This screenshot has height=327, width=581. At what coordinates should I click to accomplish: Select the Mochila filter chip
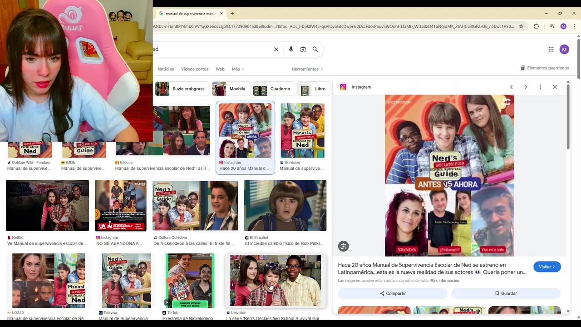(x=231, y=89)
